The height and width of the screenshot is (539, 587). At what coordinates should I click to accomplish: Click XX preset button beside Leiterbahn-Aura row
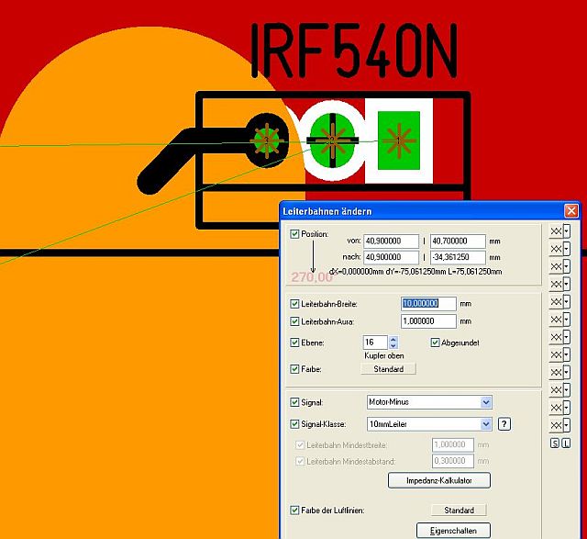pos(556,320)
